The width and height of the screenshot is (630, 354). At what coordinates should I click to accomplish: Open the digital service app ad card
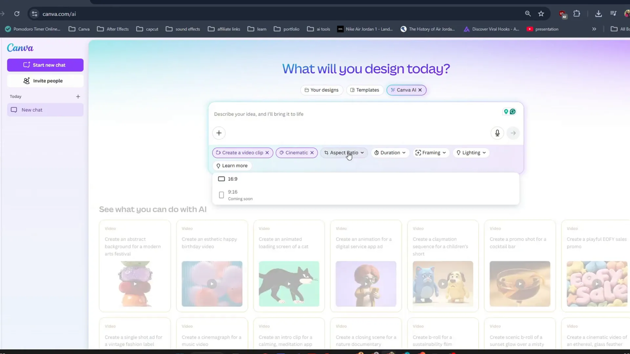click(x=366, y=266)
